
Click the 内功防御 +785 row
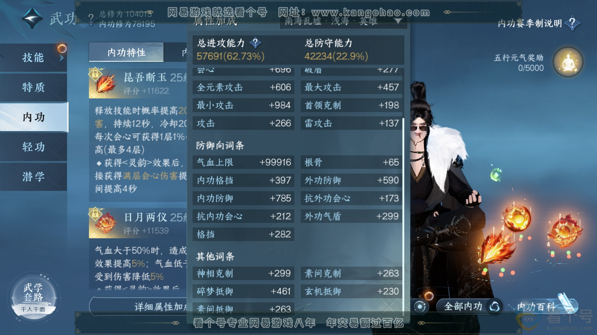243,198
